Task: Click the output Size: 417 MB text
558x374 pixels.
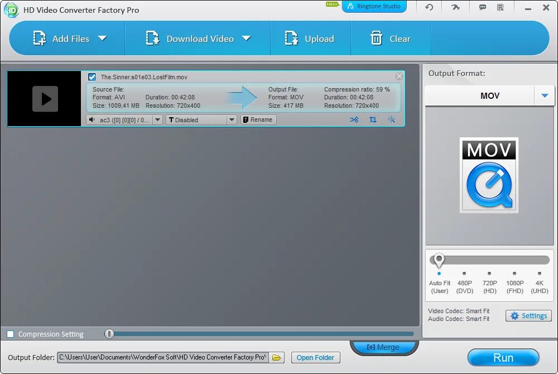Action: point(286,106)
